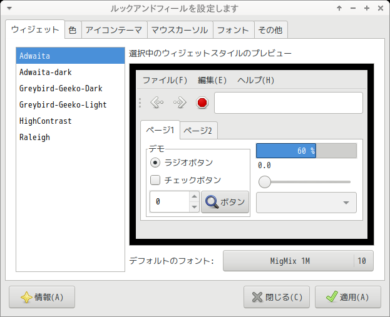Select the Greybird-Geeko-Dark theme
The height and width of the screenshot is (317, 390).
(70, 88)
